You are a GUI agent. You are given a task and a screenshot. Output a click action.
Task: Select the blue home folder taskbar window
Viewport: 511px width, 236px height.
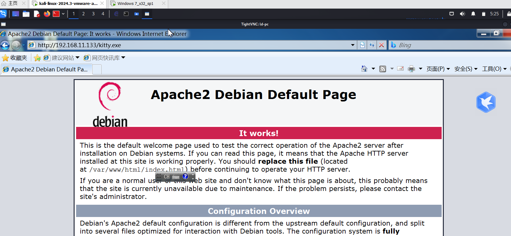[x=137, y=14]
